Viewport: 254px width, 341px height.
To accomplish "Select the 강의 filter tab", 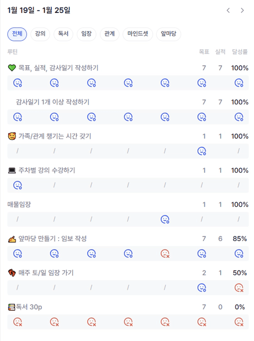I will pos(40,34).
